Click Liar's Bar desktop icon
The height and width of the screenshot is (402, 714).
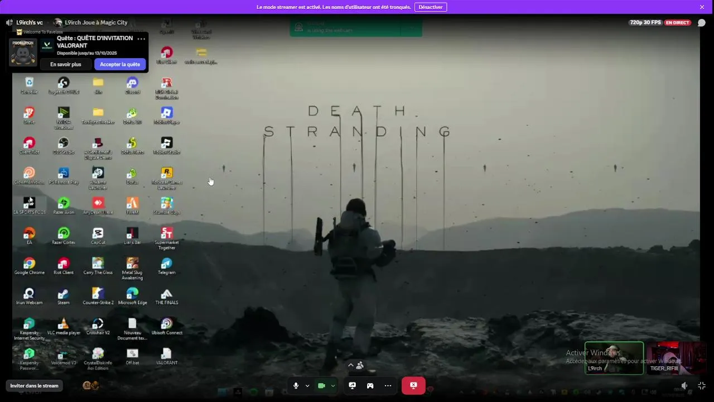(x=132, y=236)
